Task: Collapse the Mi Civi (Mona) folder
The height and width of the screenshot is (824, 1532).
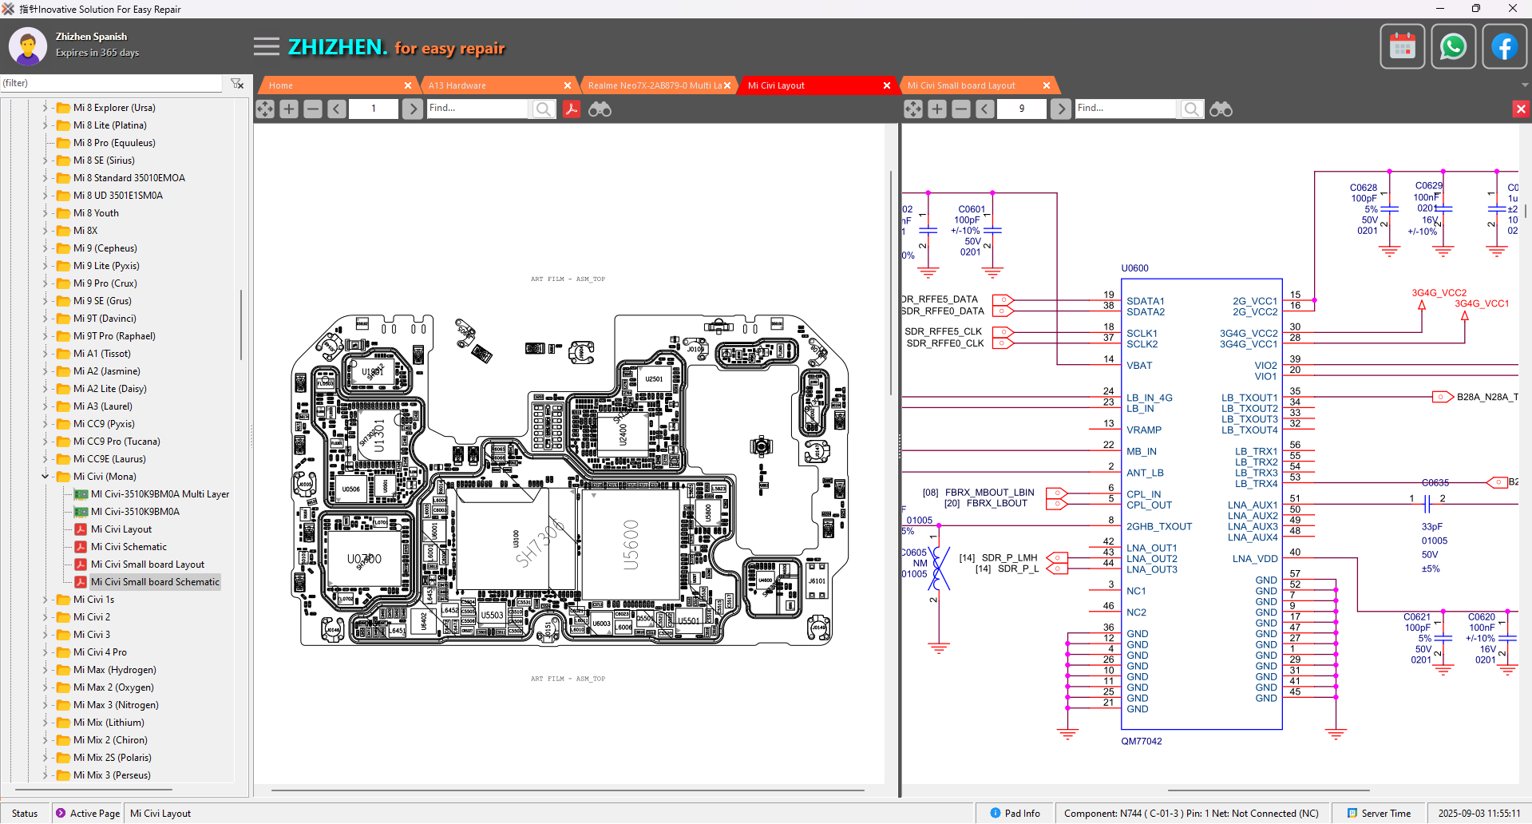Action: click(45, 477)
